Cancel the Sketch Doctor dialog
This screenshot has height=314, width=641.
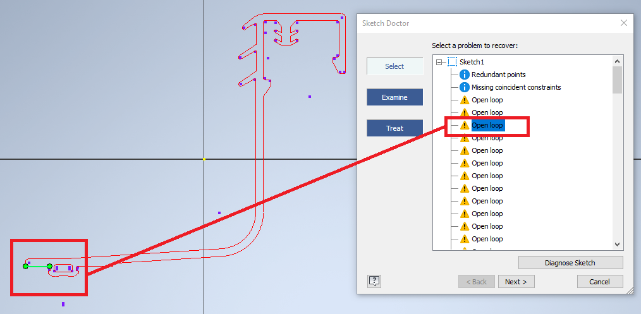point(600,282)
